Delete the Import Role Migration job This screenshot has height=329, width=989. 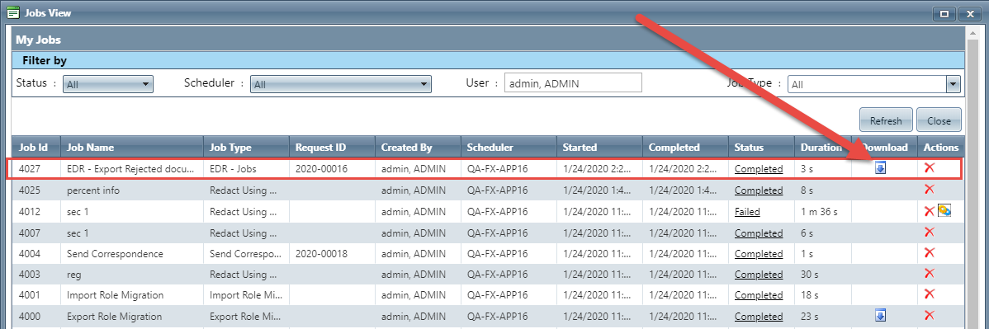click(x=929, y=294)
